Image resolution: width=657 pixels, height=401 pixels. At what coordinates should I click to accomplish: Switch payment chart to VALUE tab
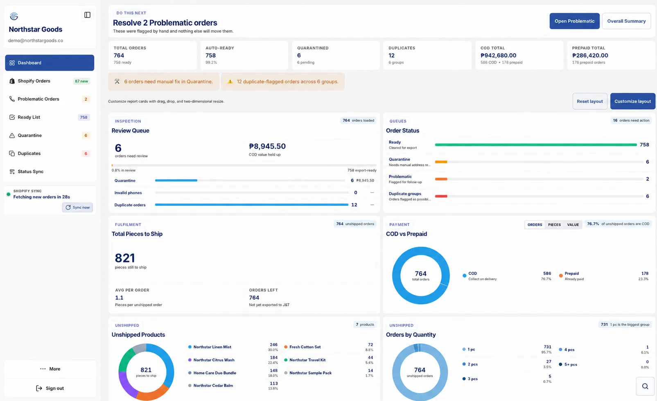coord(573,225)
